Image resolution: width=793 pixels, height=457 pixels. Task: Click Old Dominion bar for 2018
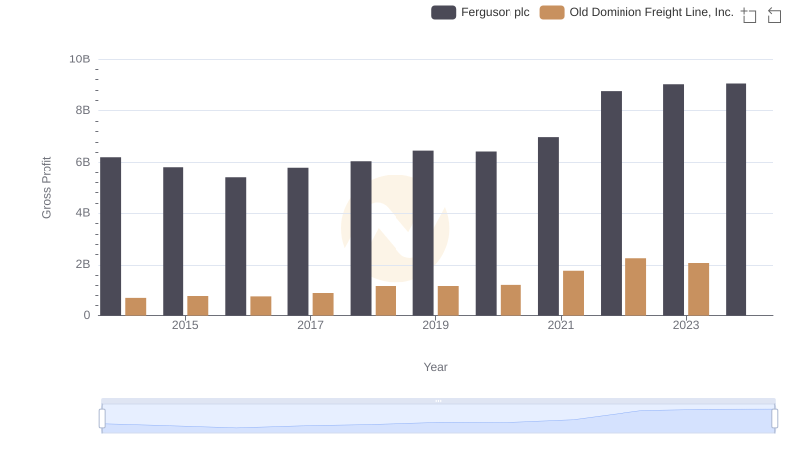coord(386,301)
